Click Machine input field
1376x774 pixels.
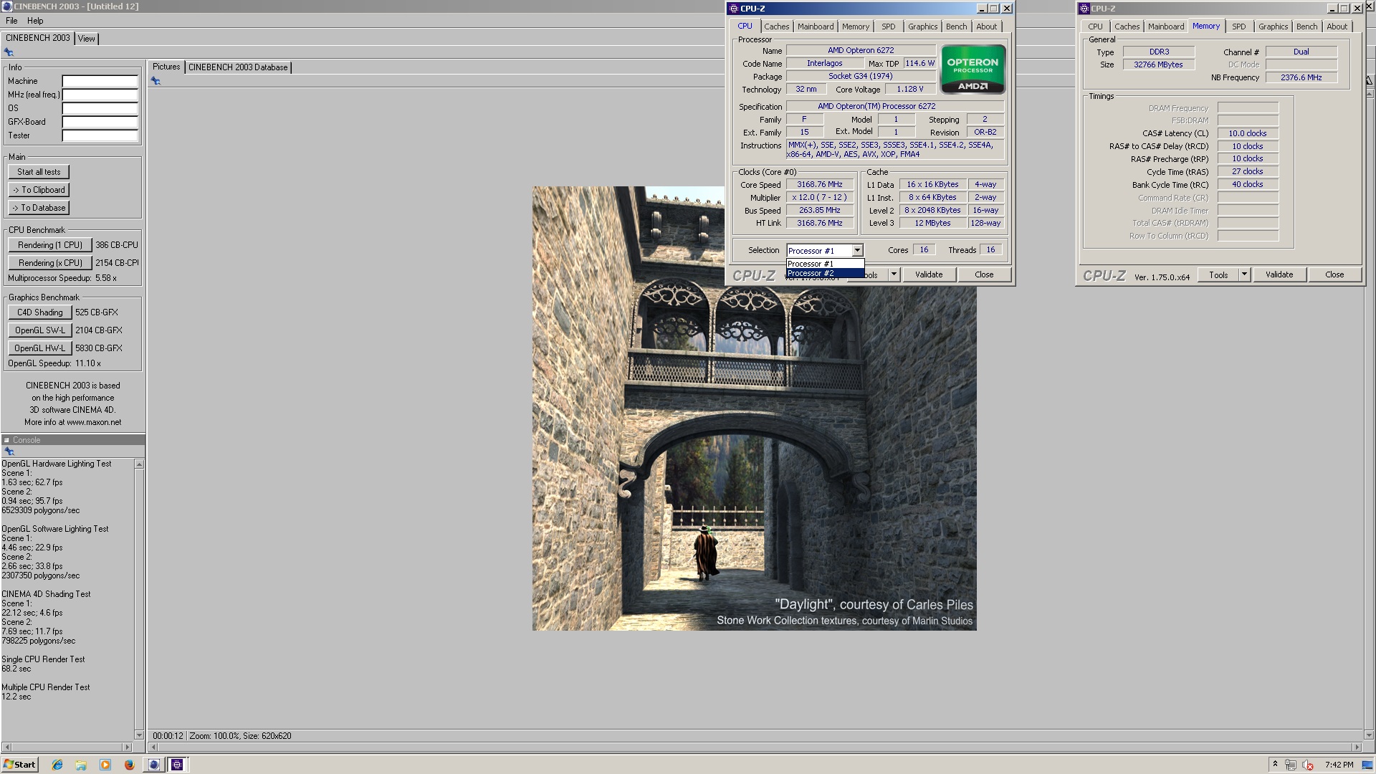tap(100, 81)
